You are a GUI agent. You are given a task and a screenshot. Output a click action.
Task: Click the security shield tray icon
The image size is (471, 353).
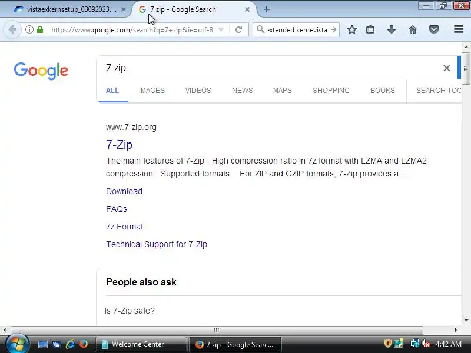[x=387, y=344]
